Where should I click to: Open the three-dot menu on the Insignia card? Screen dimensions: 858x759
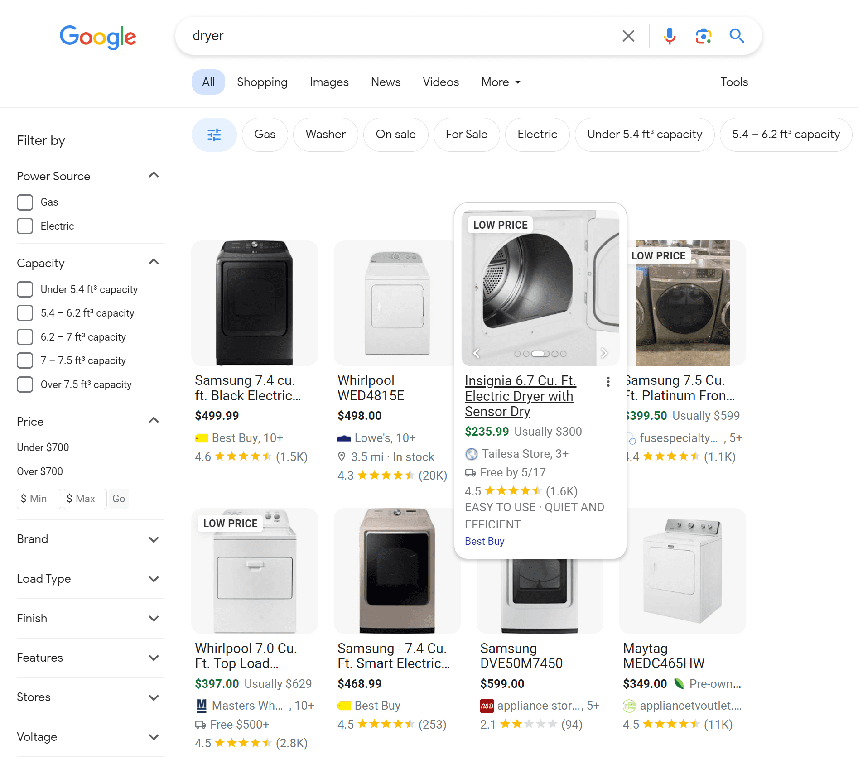608,382
